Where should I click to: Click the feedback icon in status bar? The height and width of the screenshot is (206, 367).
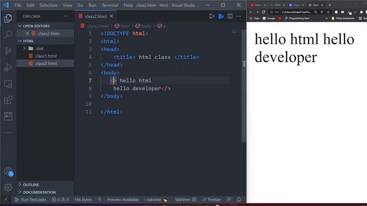(x=229, y=200)
